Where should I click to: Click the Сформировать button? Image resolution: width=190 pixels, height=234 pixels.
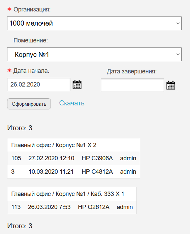(x=29, y=104)
